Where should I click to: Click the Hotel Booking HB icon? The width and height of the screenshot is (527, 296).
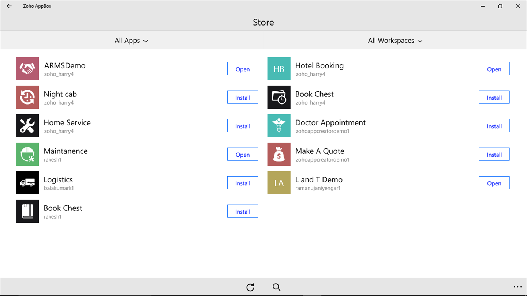(x=279, y=68)
